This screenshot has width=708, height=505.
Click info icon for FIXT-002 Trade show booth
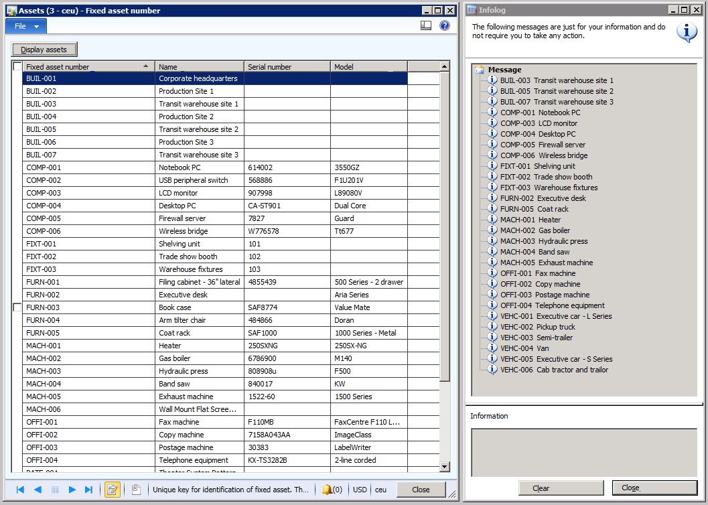click(x=492, y=177)
